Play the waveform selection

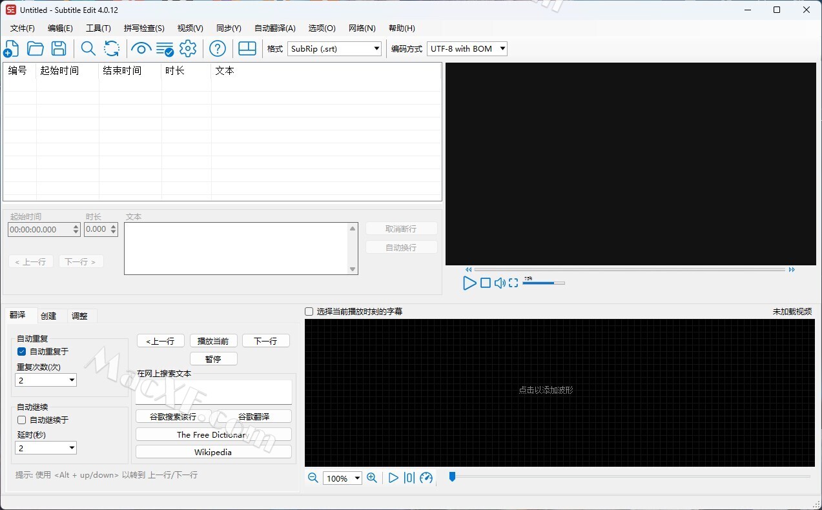click(x=393, y=478)
